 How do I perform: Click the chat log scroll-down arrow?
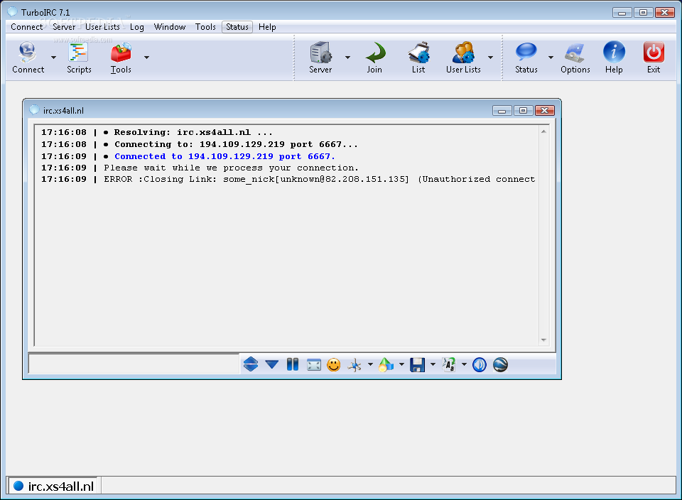point(543,340)
